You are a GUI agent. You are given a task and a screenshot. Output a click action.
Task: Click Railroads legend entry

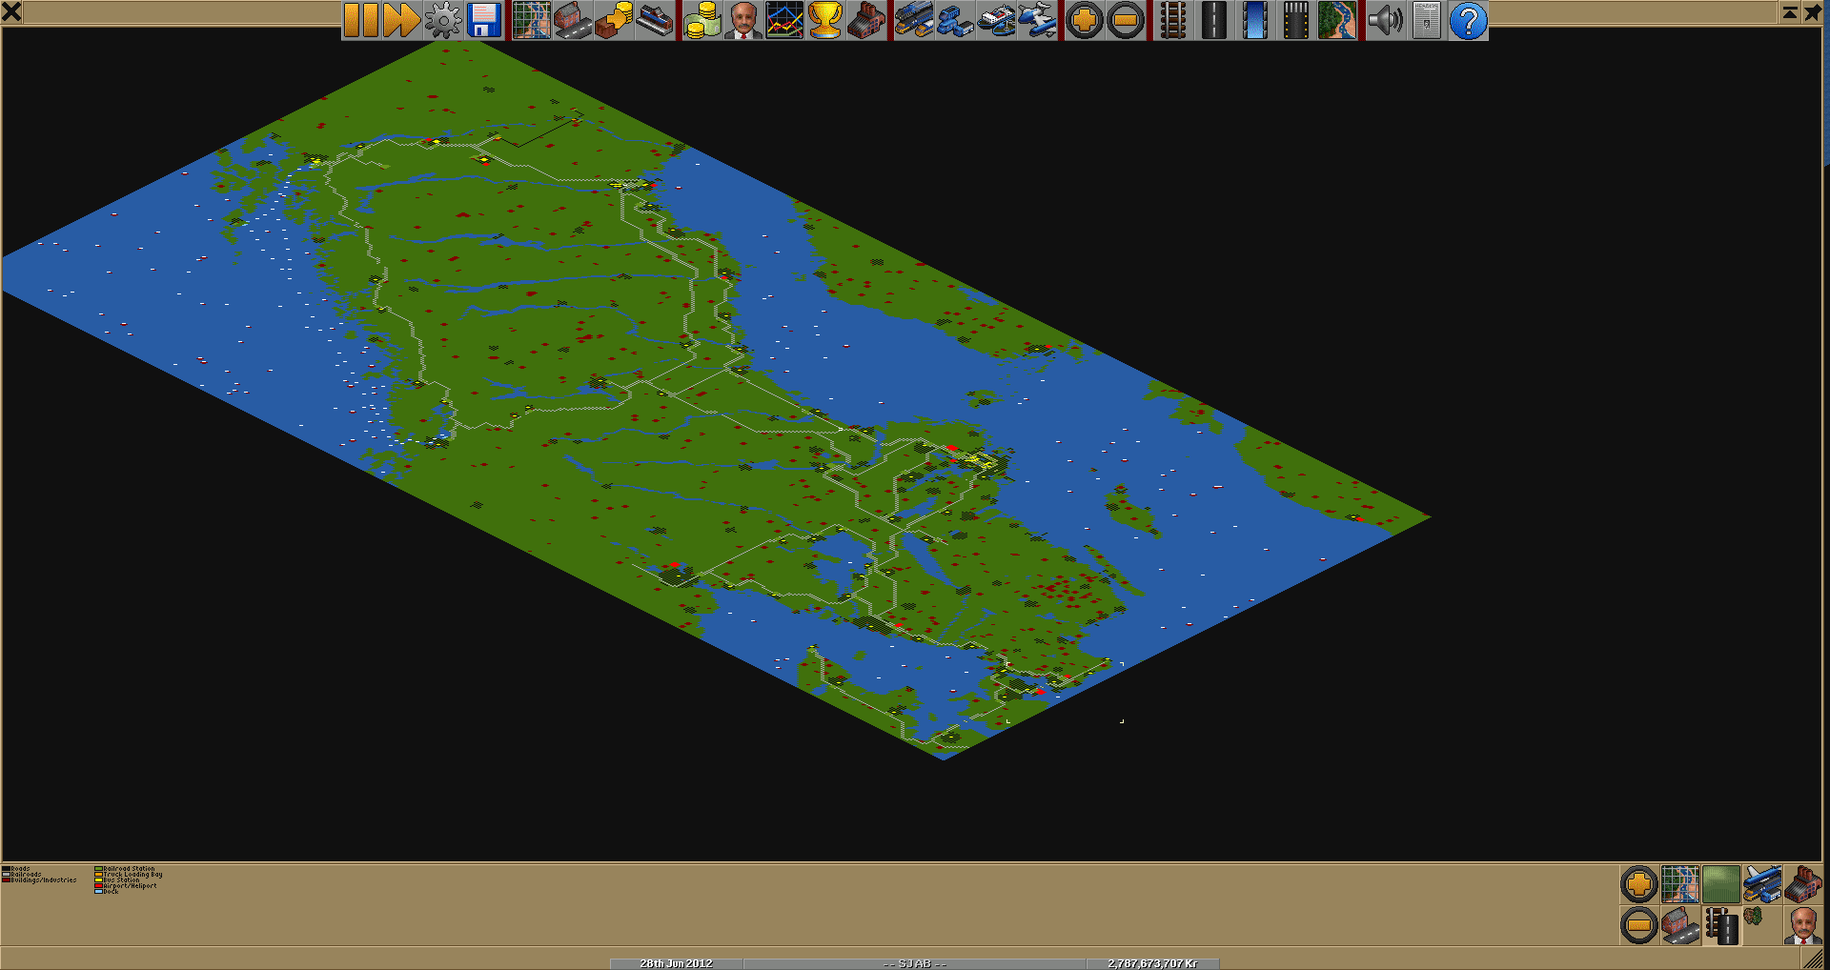pos(22,874)
